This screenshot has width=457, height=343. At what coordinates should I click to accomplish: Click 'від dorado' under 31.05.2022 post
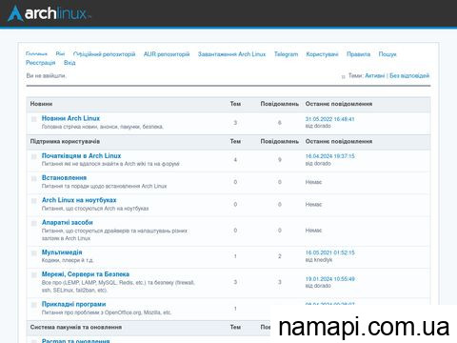pyautogui.click(x=318, y=126)
